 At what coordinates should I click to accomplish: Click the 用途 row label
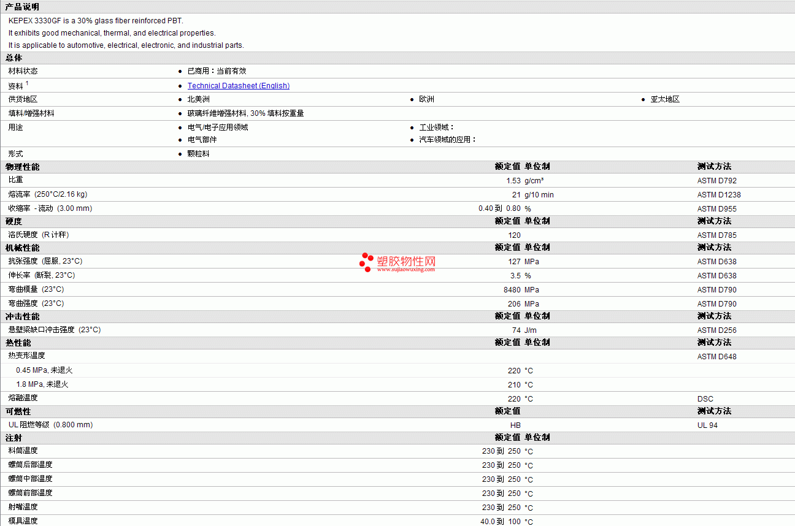click(x=15, y=128)
